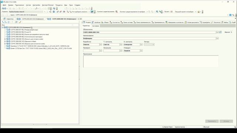Click the ellipsis button beside Утвердил field
The height and width of the screenshot is (133, 237).
tap(141, 51)
